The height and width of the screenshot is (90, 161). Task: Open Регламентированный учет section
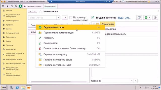tap(15, 63)
